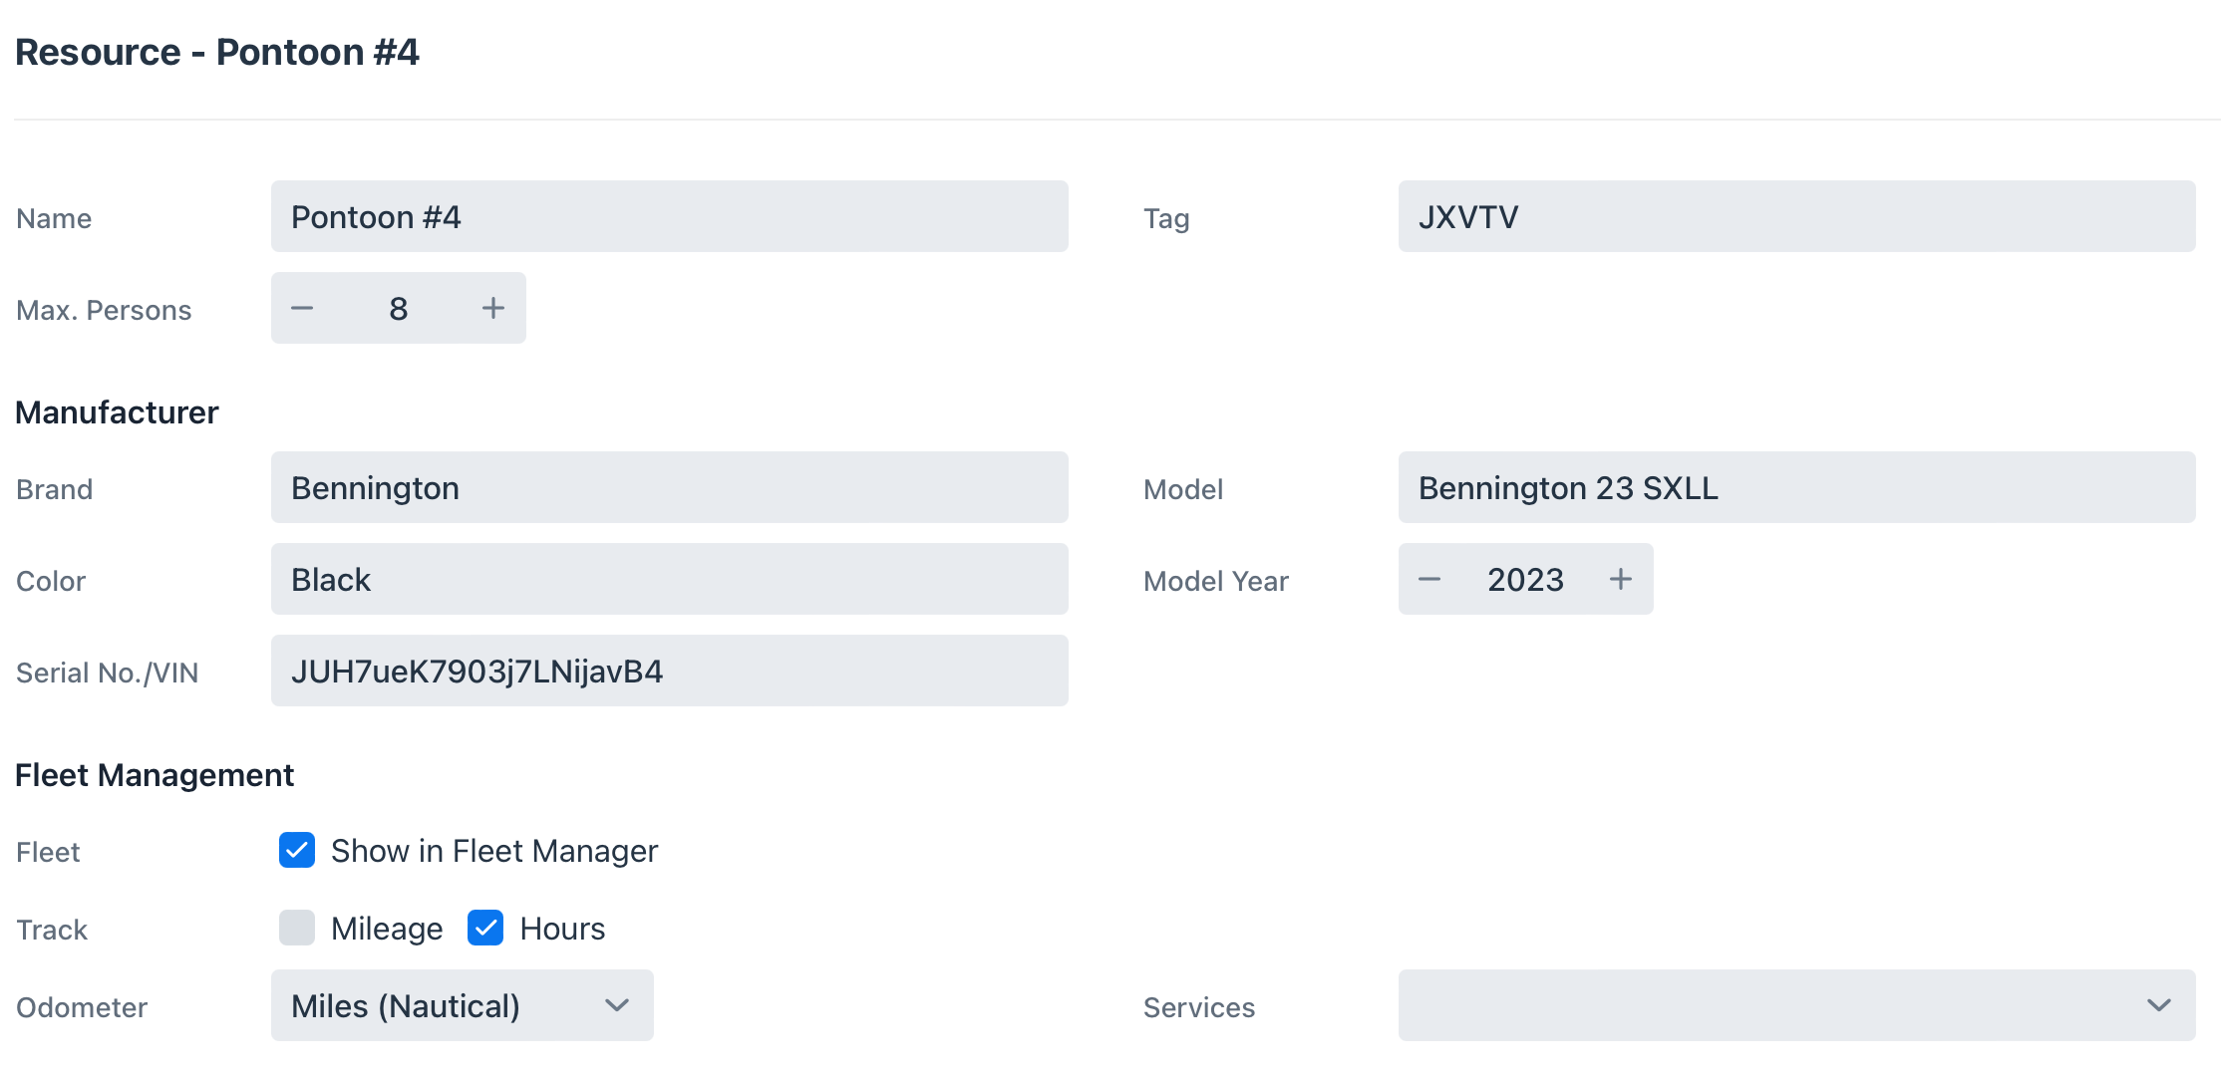Edit the Name field Pontoon #4
The width and height of the screenshot is (2221, 1080).
coord(670,217)
